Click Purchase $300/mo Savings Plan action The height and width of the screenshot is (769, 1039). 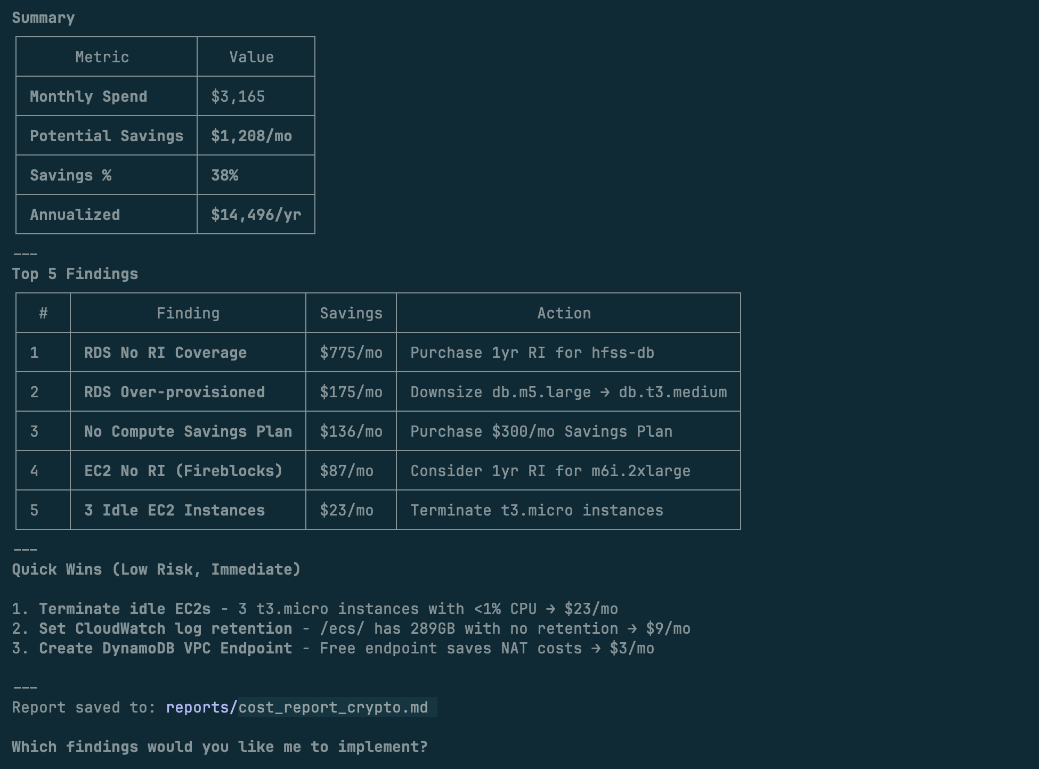[541, 431]
